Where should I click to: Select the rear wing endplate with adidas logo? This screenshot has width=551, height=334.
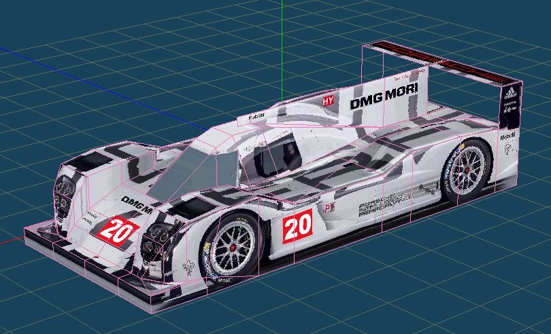[510, 107]
